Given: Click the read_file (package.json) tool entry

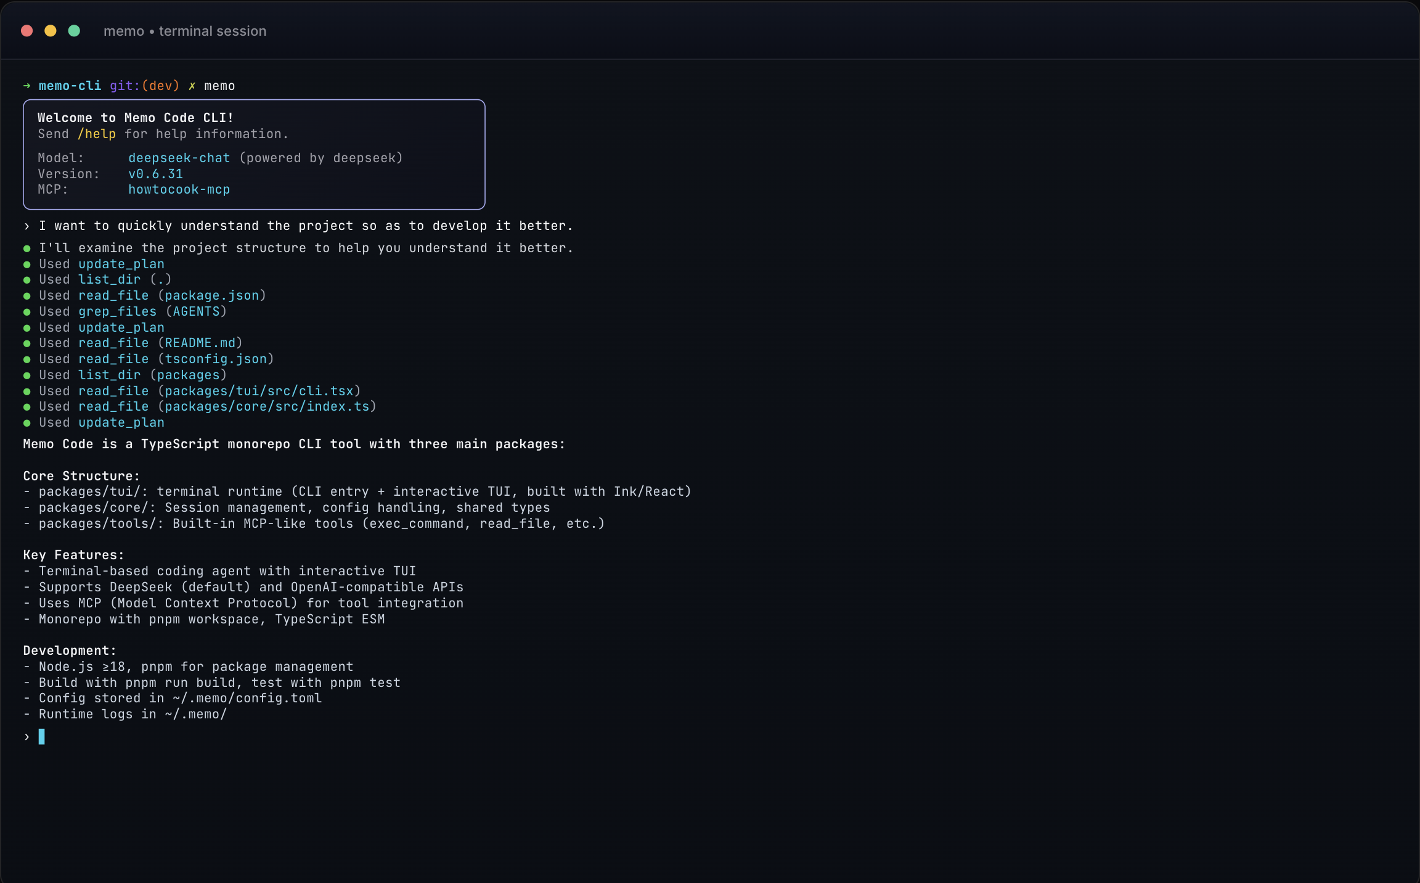Looking at the screenshot, I should click(171, 295).
